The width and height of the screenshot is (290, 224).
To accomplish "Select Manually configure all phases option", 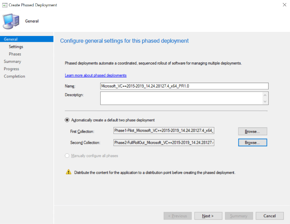I will pyautogui.click(x=67, y=156).
